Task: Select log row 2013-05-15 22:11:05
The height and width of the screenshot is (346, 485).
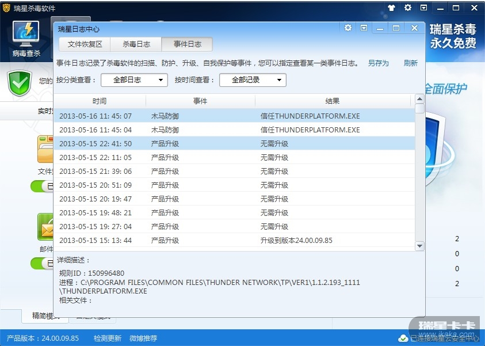Action: [235, 158]
